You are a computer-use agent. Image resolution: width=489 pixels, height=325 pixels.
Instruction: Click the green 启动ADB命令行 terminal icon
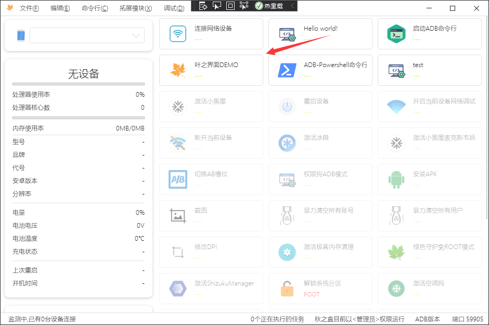396,34
